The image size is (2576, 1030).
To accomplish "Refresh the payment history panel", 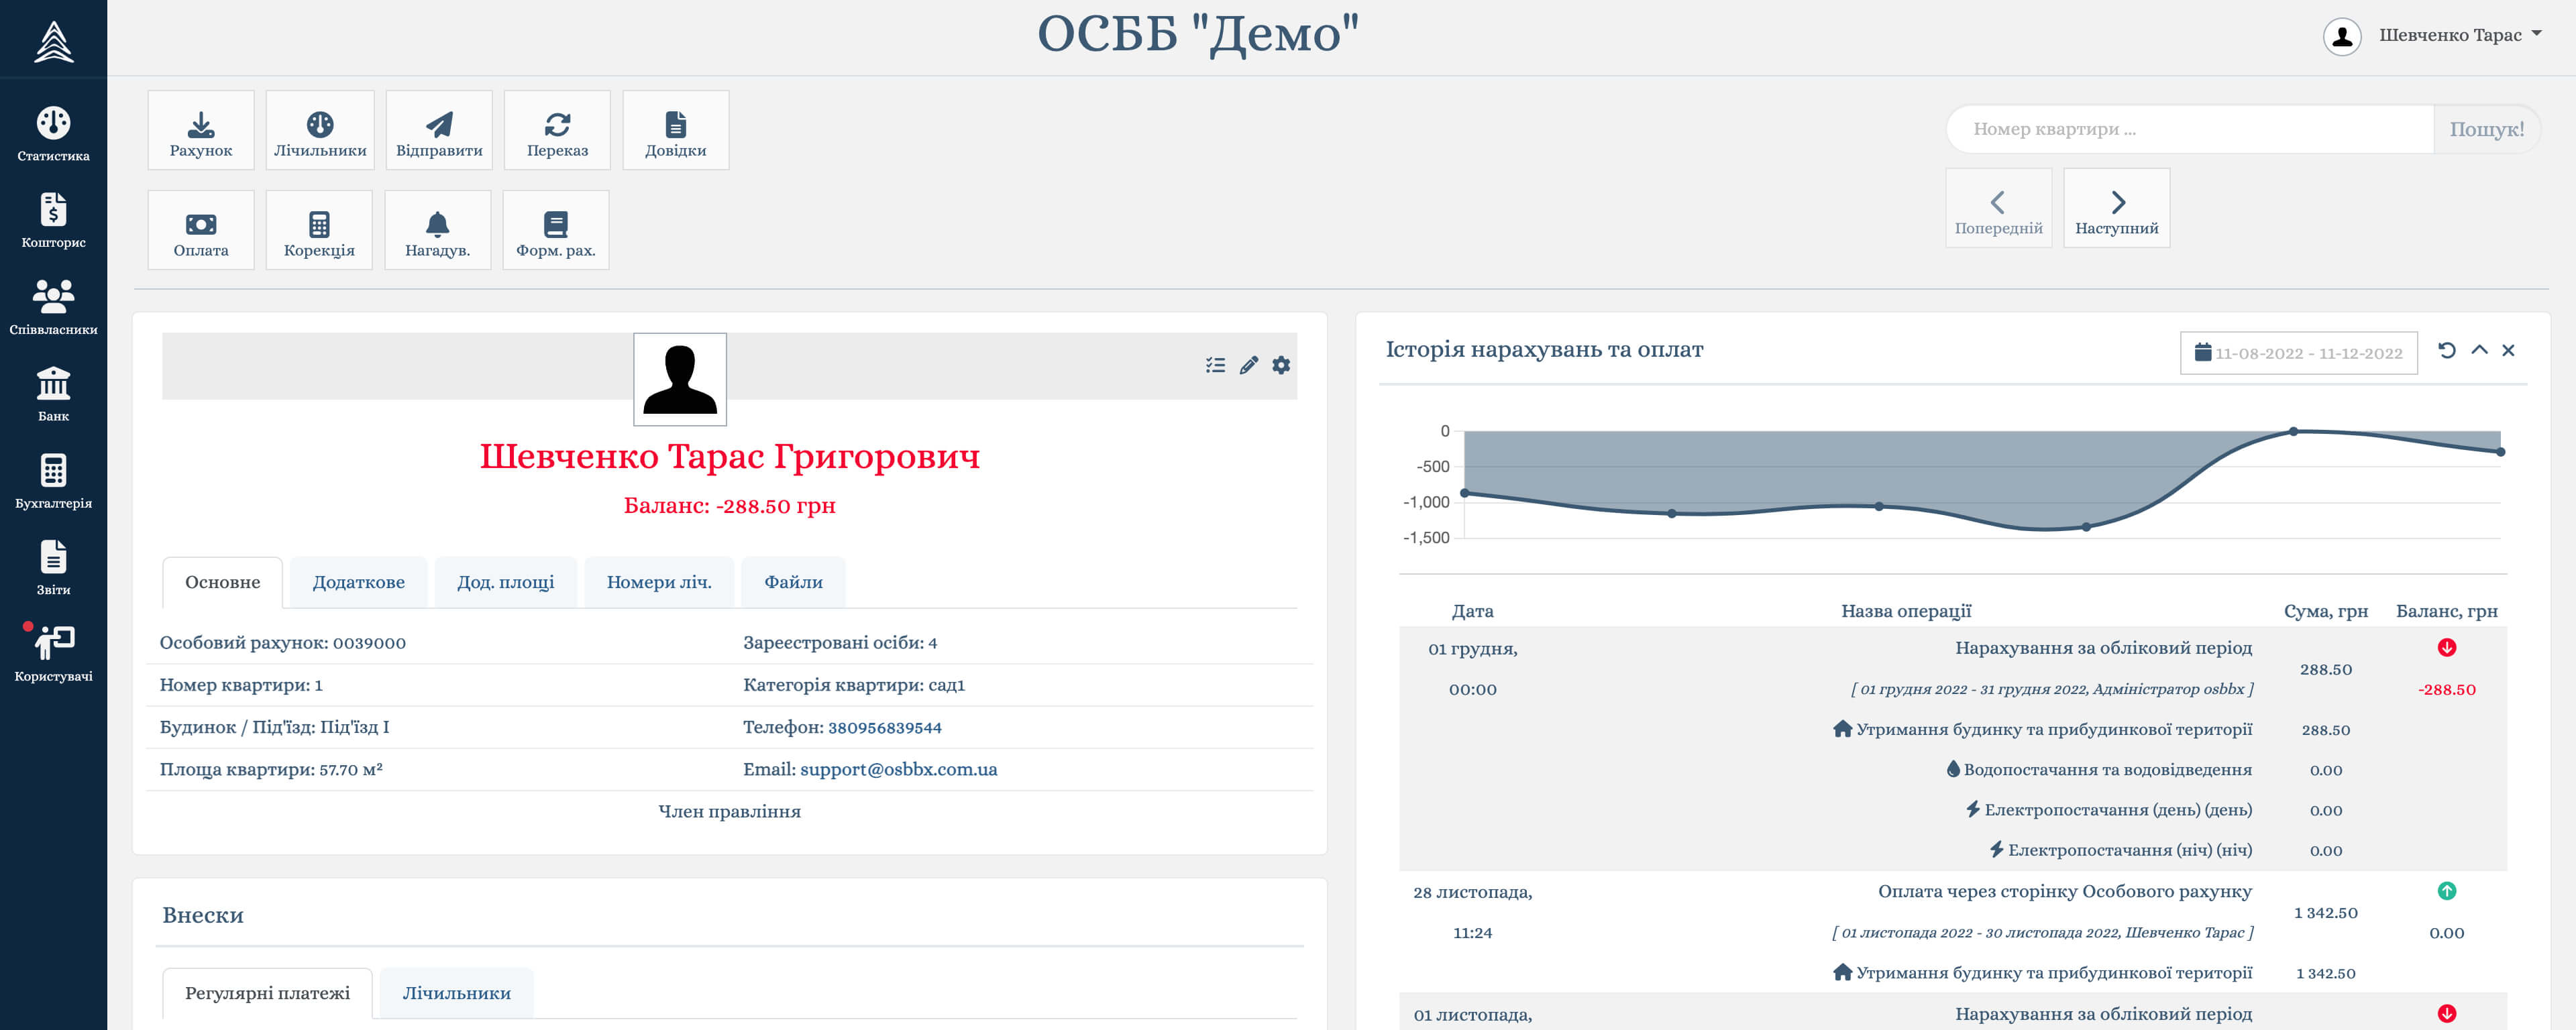I will point(2446,351).
